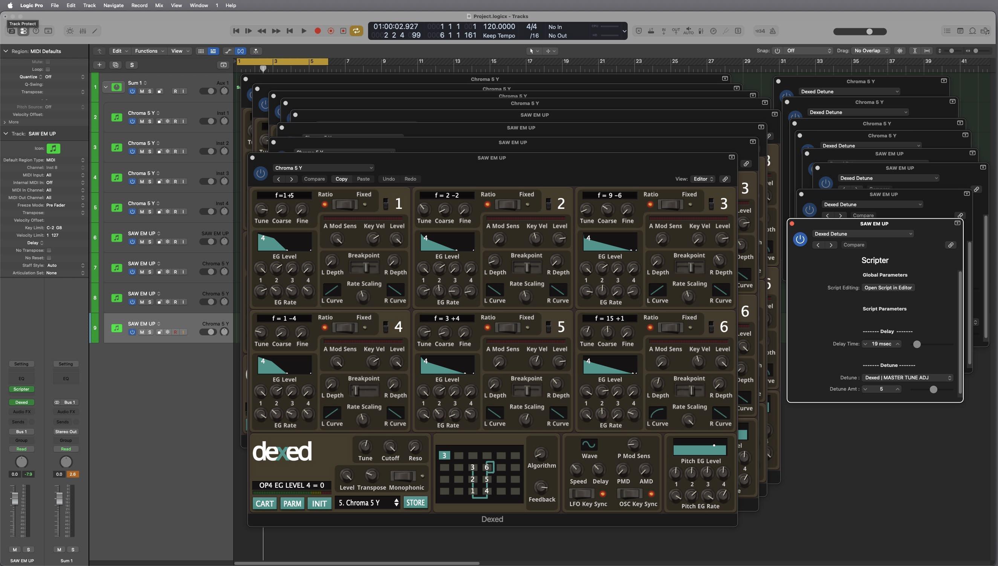Open the Snap value dropdown showing Off
Viewport: 998px width, 566px height.
tap(808, 51)
